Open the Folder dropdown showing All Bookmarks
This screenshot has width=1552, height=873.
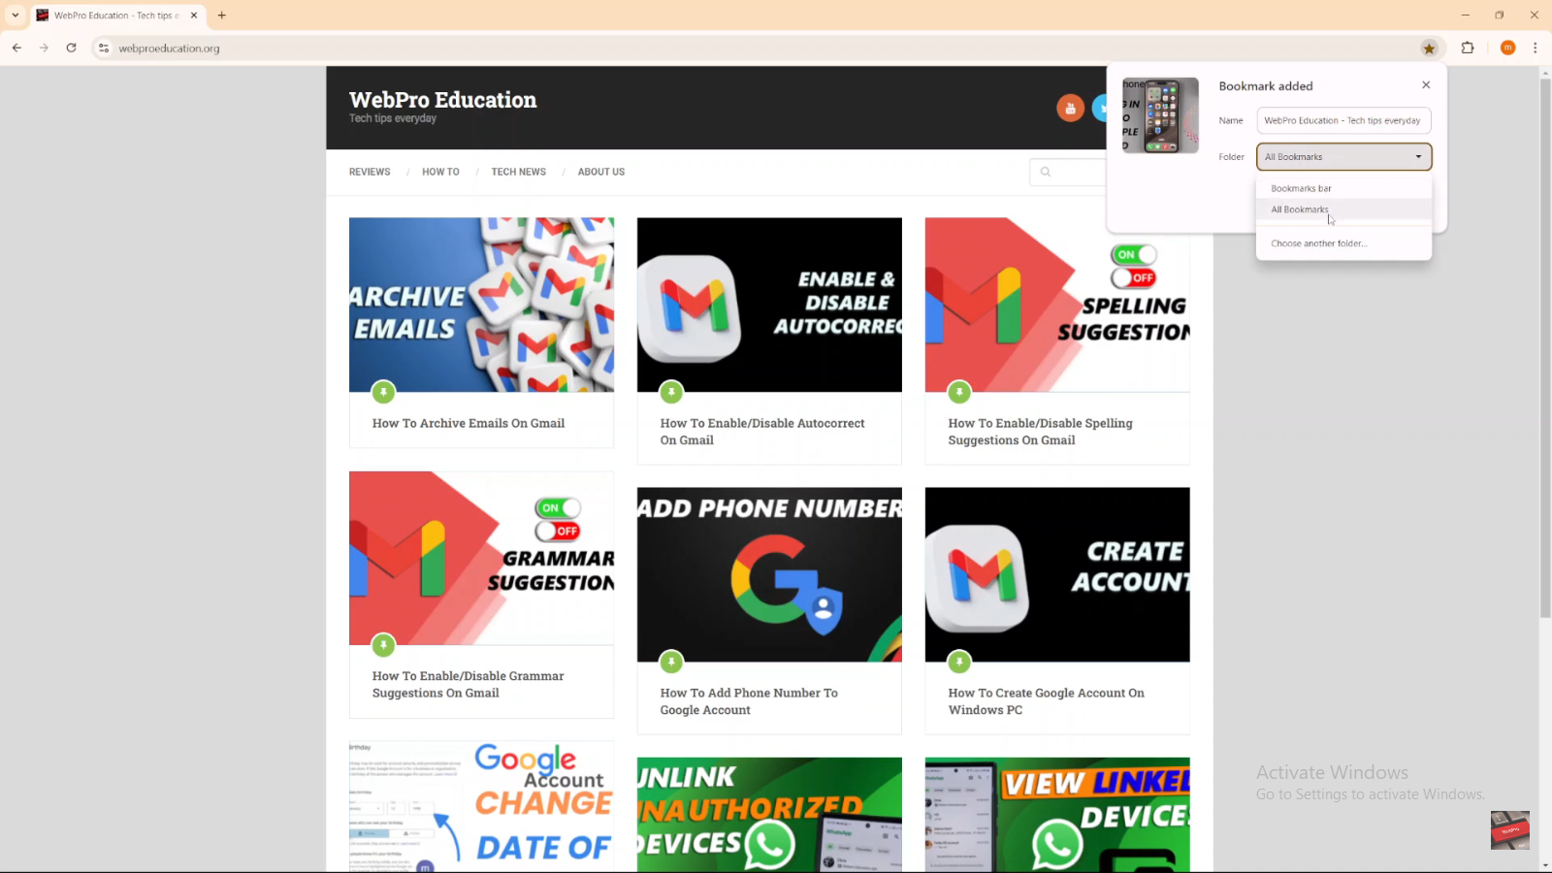click(x=1343, y=156)
